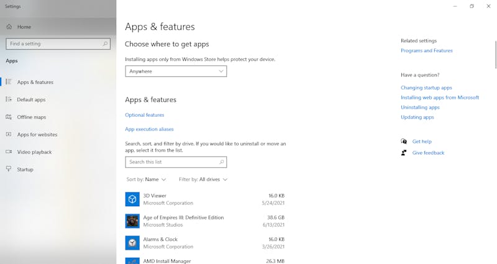
Task: Click the Give feedback person icon
Action: tap(403, 153)
